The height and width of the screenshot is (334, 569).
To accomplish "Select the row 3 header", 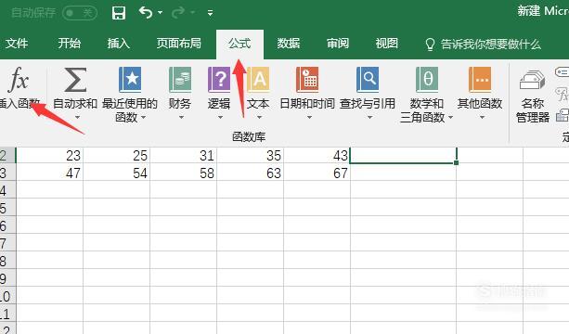I will click(7, 173).
